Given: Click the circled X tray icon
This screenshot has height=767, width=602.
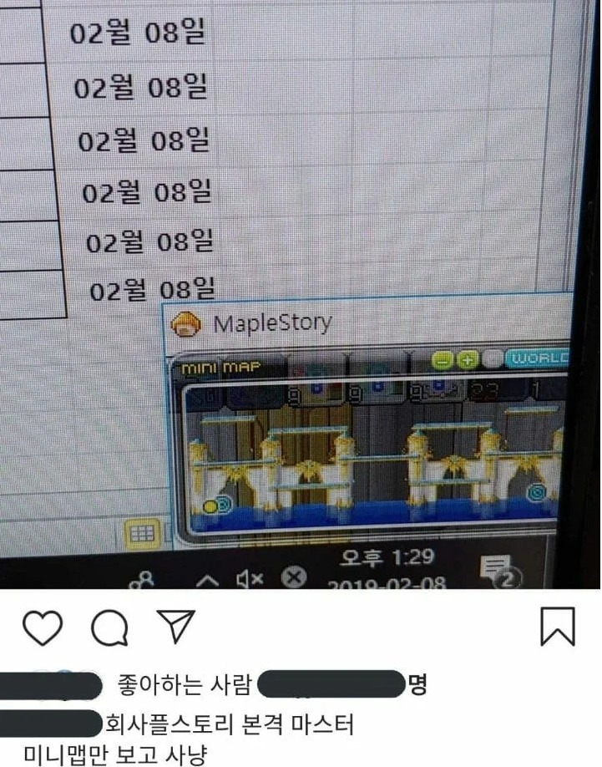Looking at the screenshot, I should 294,577.
